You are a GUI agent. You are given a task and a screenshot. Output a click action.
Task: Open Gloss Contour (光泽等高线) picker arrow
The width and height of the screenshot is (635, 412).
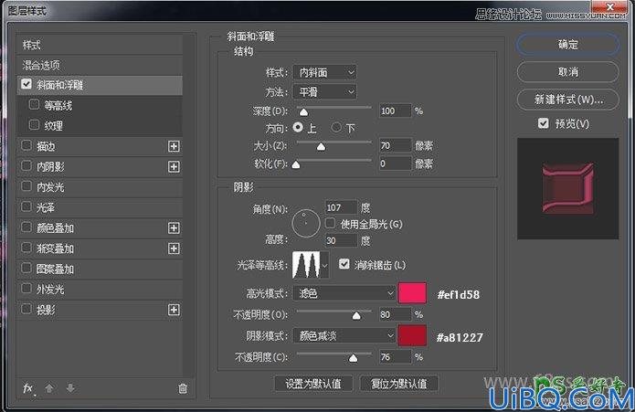pyautogui.click(x=324, y=265)
